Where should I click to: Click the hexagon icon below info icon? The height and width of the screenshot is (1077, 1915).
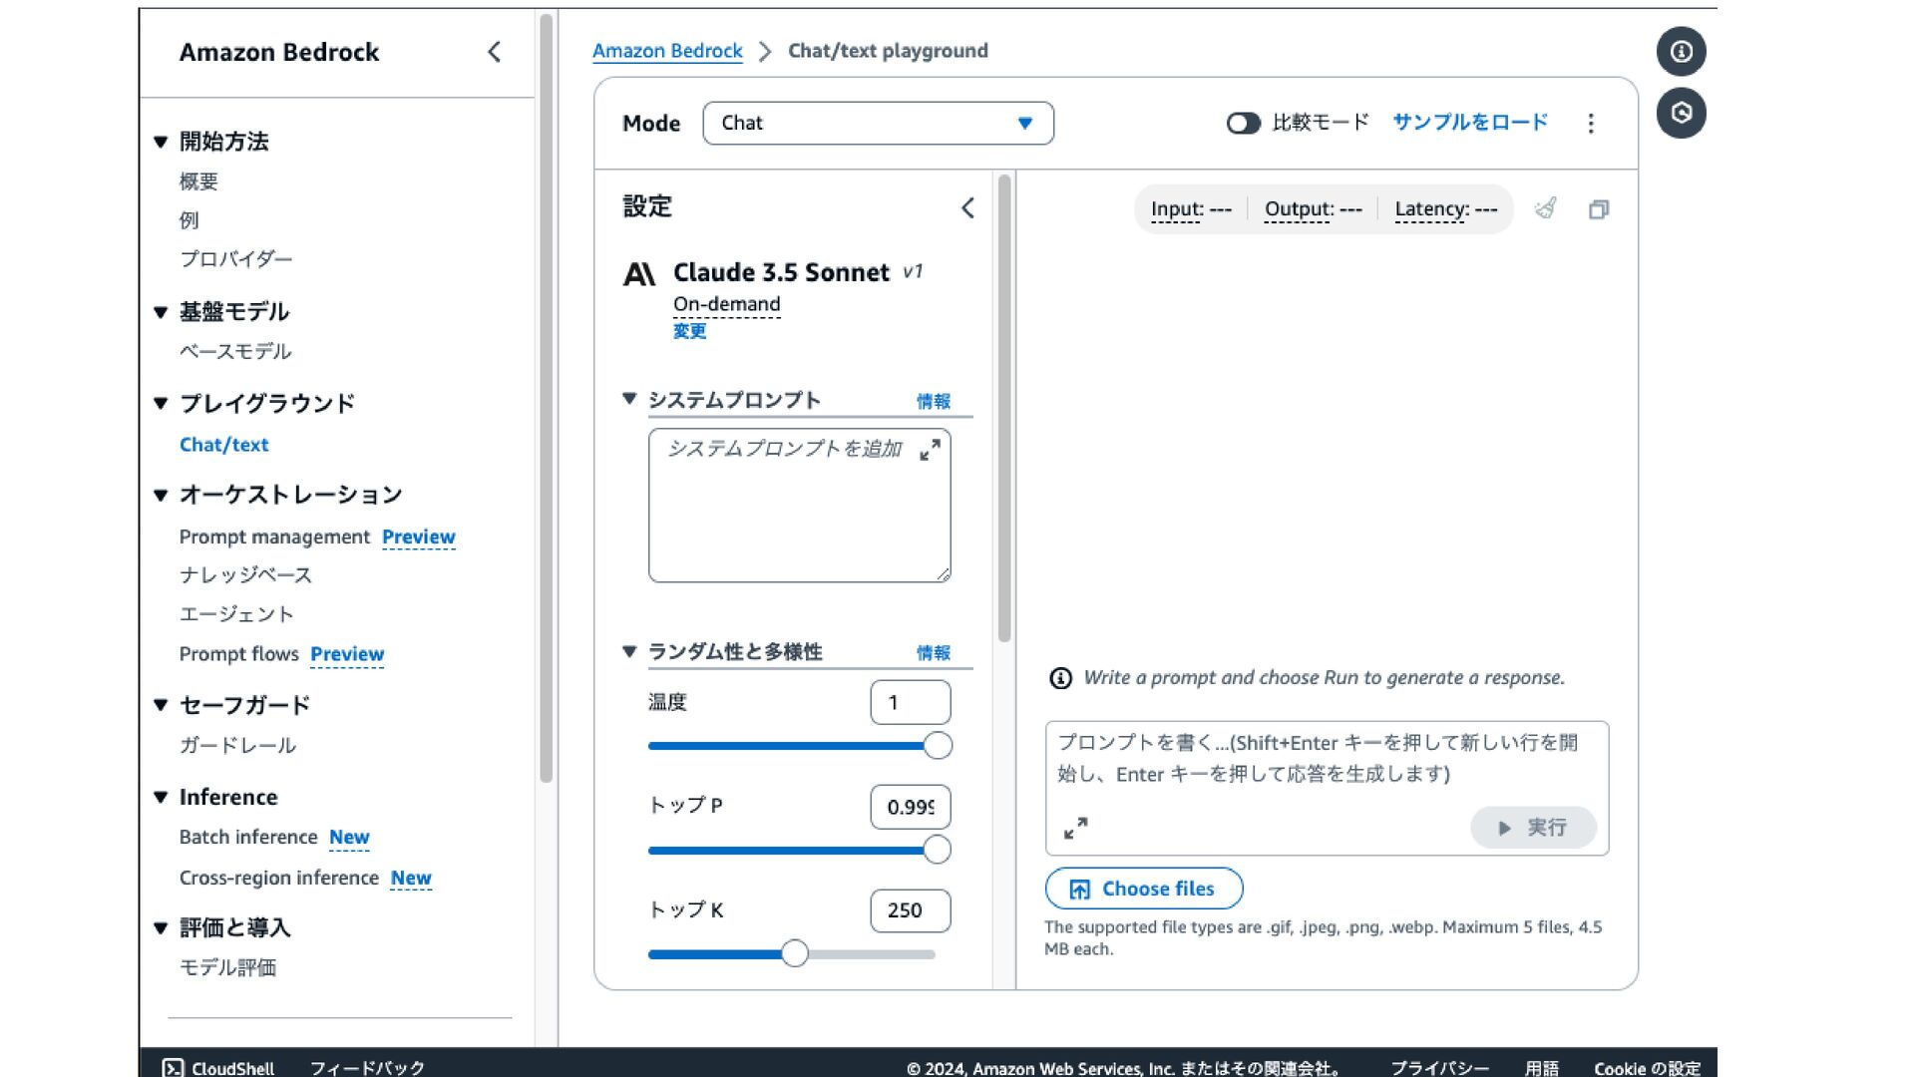pyautogui.click(x=1681, y=113)
